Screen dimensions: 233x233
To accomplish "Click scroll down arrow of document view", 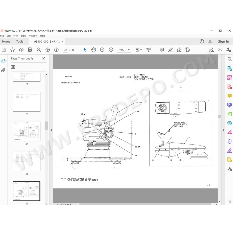I will click(x=219, y=201).
